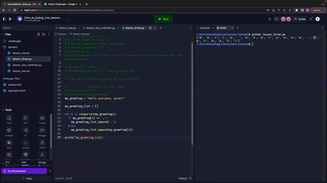Open the notifications bell
The image size is (327, 183).
(x=311, y=19)
